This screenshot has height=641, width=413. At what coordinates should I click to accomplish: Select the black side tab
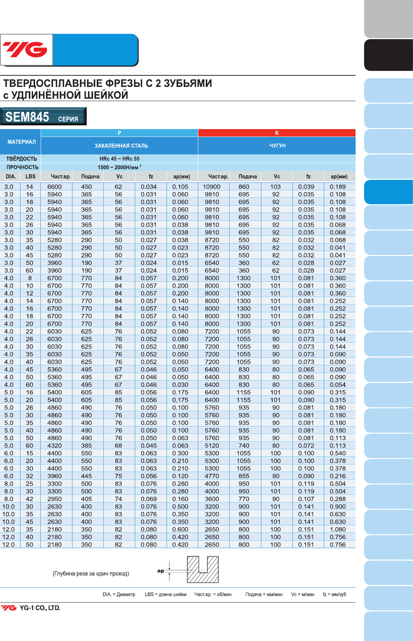(x=388, y=55)
